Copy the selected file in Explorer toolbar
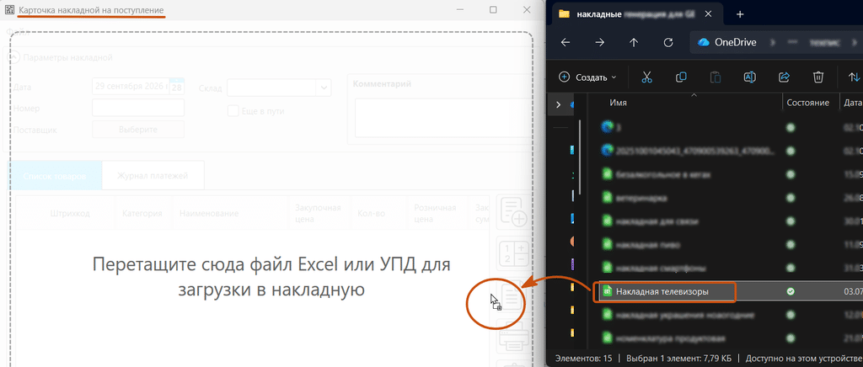 pyautogui.click(x=681, y=77)
